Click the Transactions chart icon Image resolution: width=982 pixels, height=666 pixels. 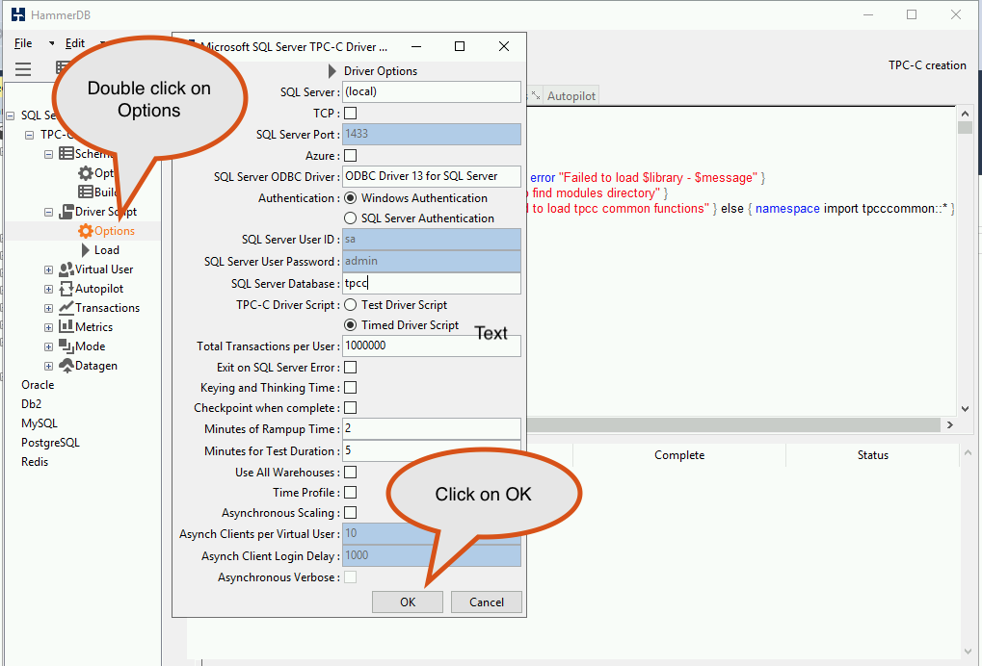click(66, 308)
